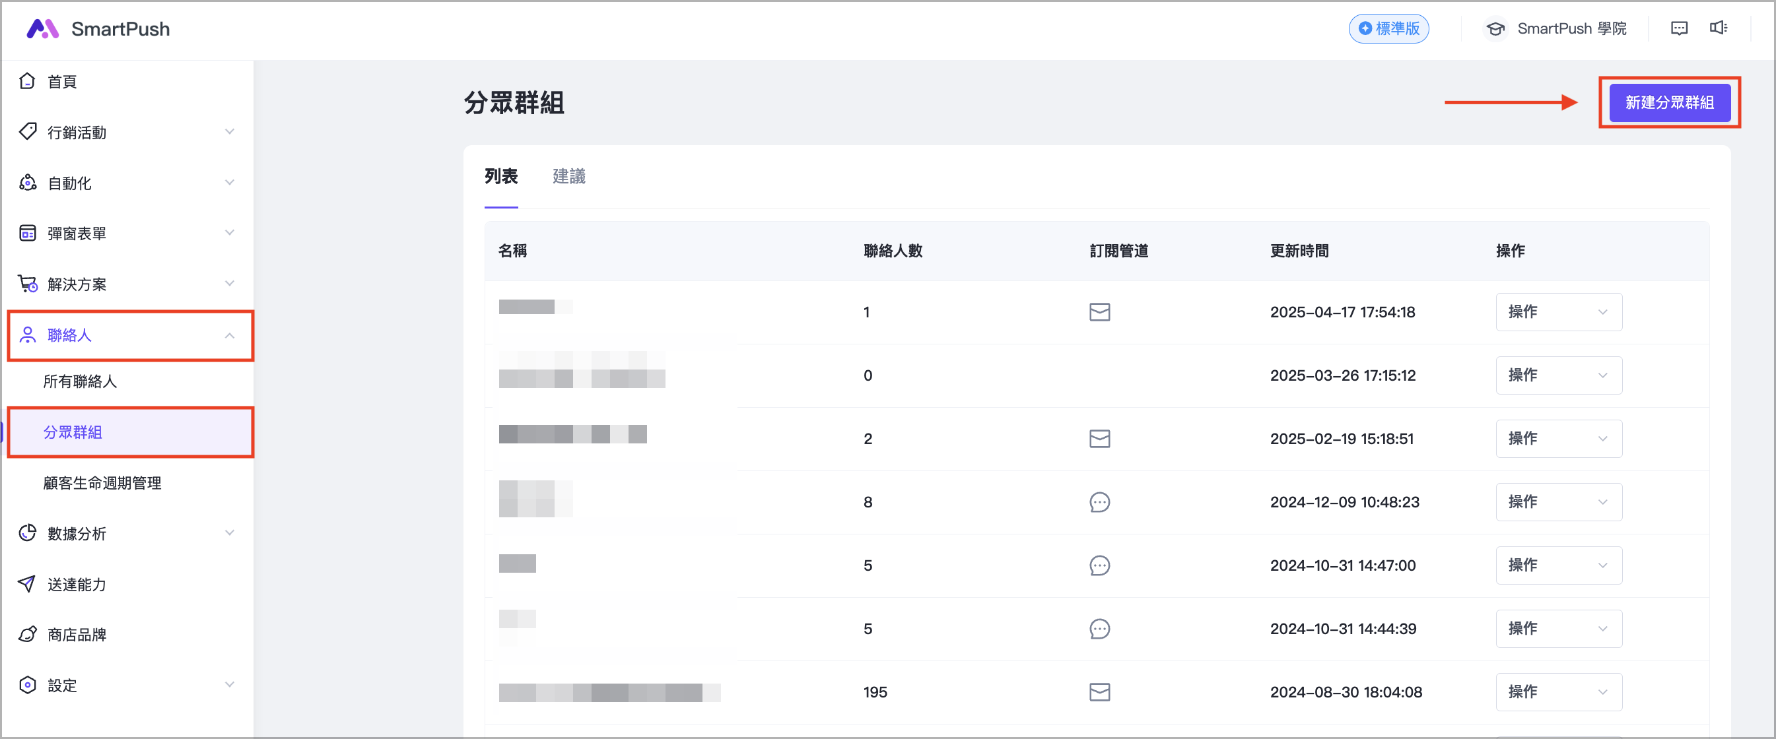Click the 數據分析 pie chart icon

(x=28, y=533)
